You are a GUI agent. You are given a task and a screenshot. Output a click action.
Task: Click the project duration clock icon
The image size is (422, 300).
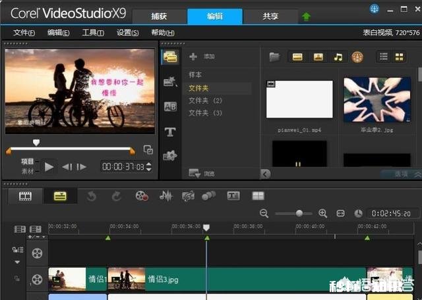358,214
